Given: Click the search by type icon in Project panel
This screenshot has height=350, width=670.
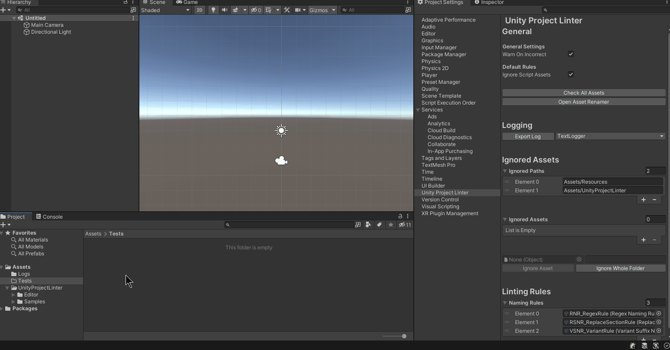Looking at the screenshot, I should [368, 225].
